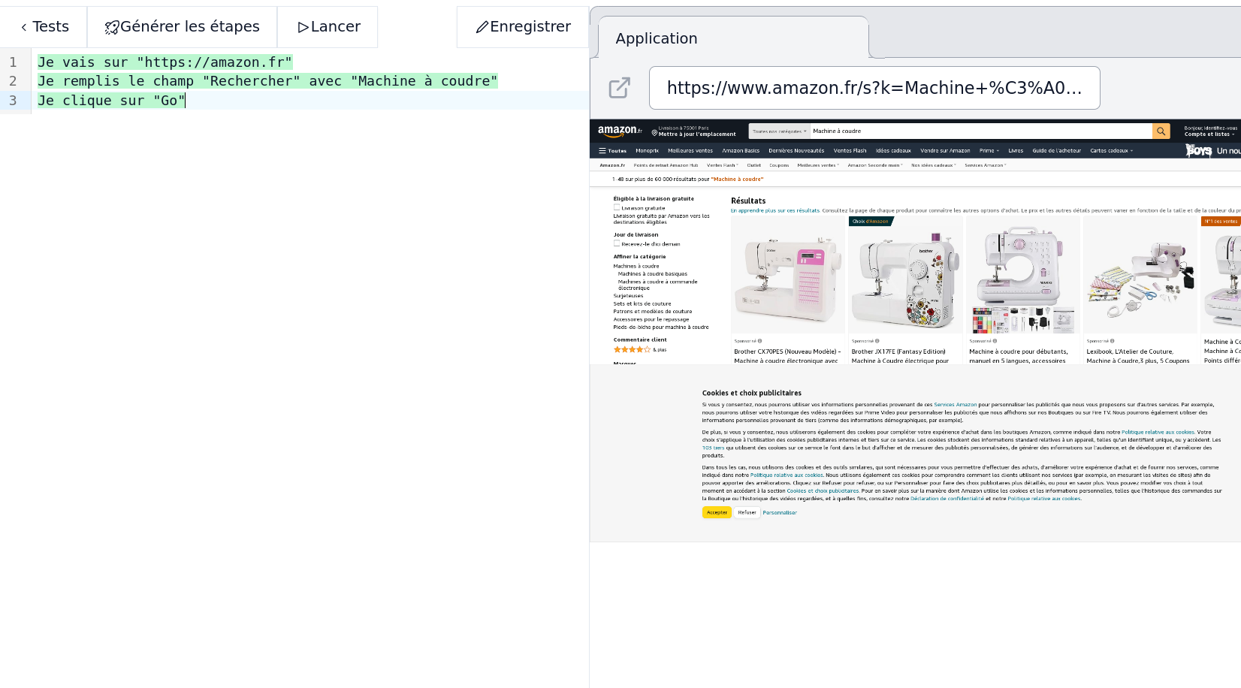Expand the Prime menu dropdown
This screenshot has width=1241, height=688.
989,151
